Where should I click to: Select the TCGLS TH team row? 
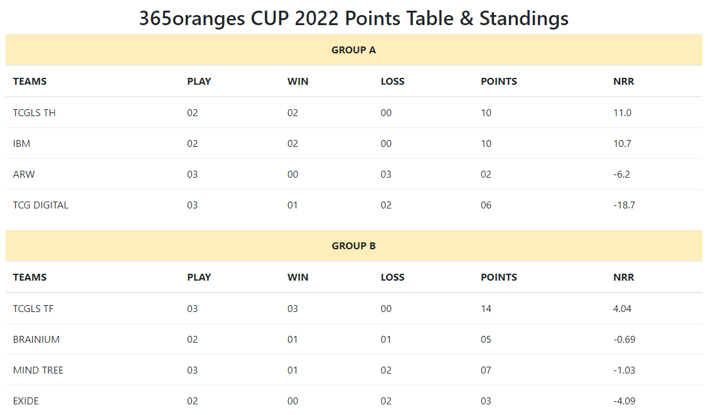click(x=353, y=113)
